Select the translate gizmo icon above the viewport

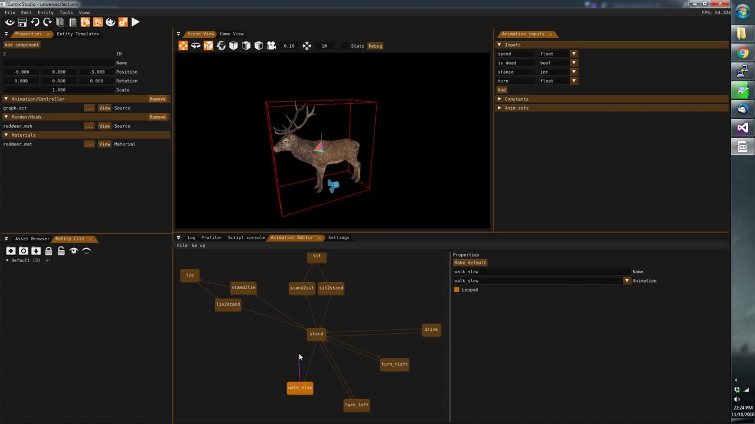(183, 45)
